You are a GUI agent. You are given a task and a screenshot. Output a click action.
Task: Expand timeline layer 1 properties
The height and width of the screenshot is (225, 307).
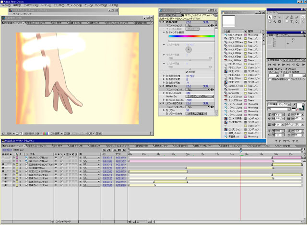point(14,157)
